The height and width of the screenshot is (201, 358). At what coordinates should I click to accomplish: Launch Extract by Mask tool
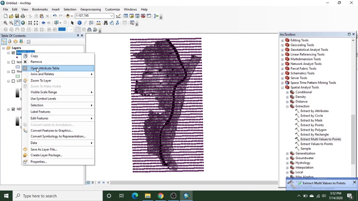311,120
